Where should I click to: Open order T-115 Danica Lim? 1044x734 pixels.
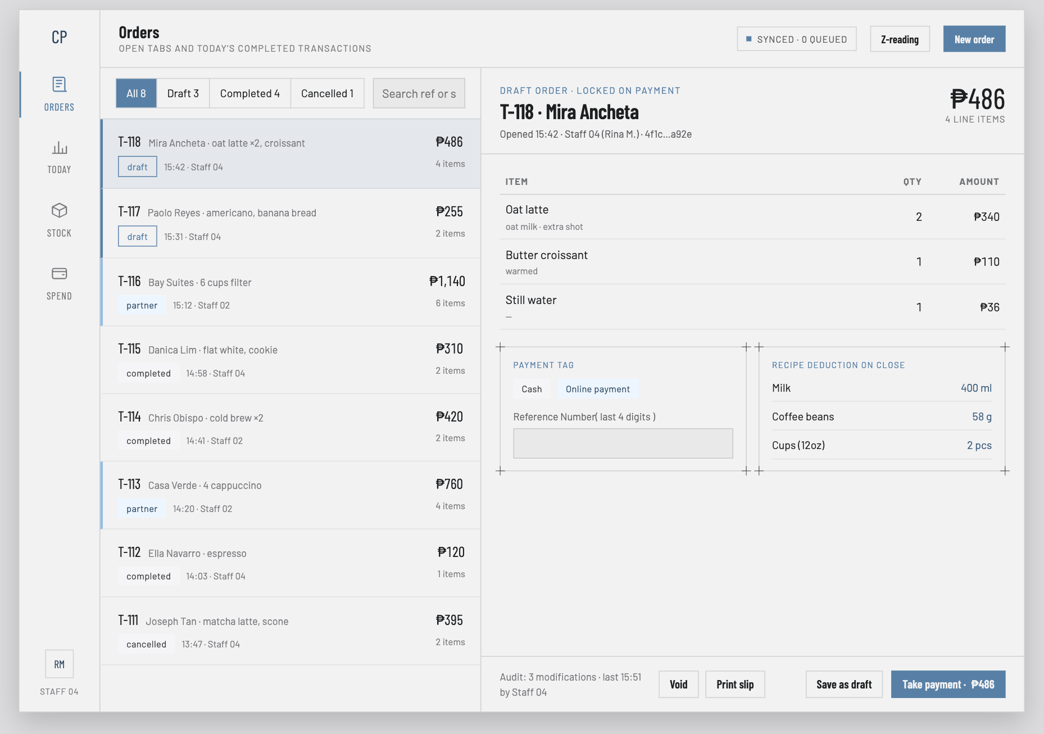(291, 360)
